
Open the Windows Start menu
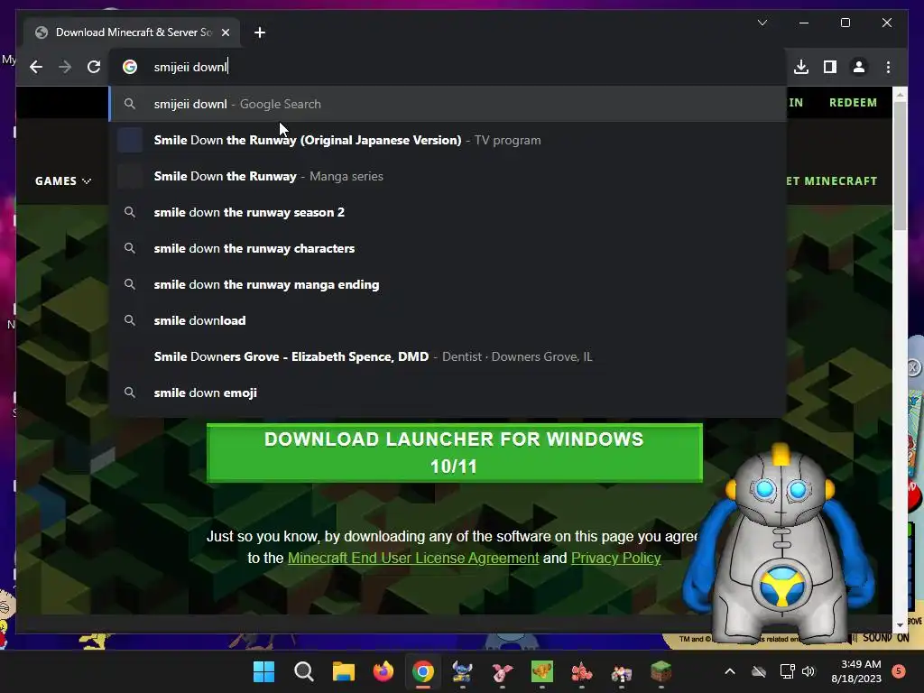tap(263, 671)
